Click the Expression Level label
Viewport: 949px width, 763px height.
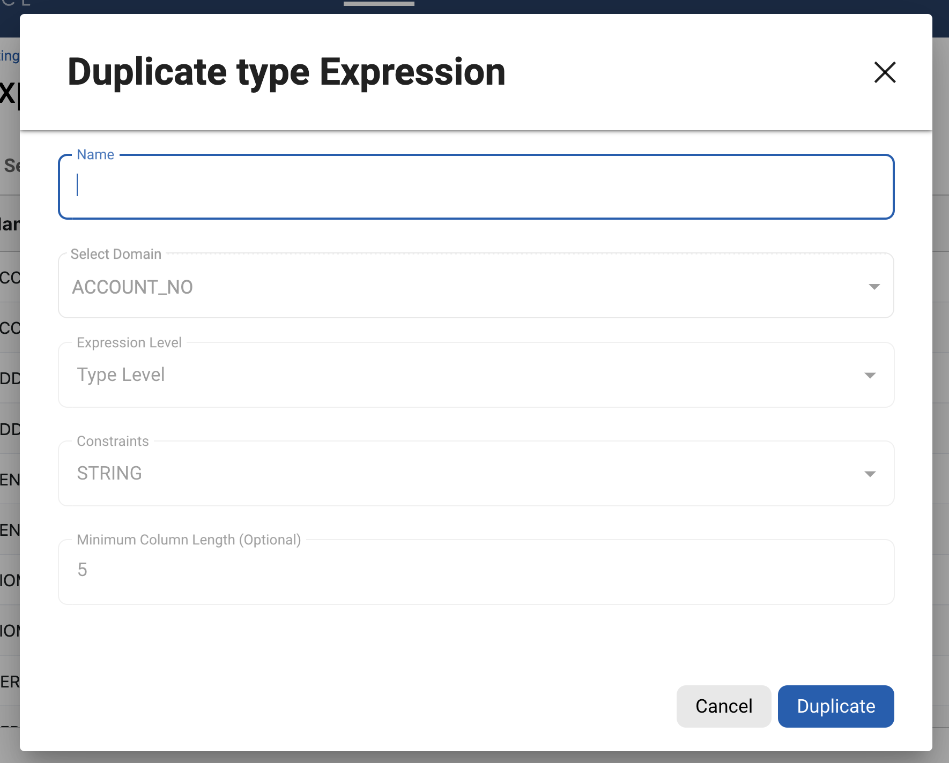point(129,342)
